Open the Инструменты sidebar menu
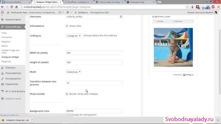The image size is (221, 124). pyautogui.click(x=13, y=79)
